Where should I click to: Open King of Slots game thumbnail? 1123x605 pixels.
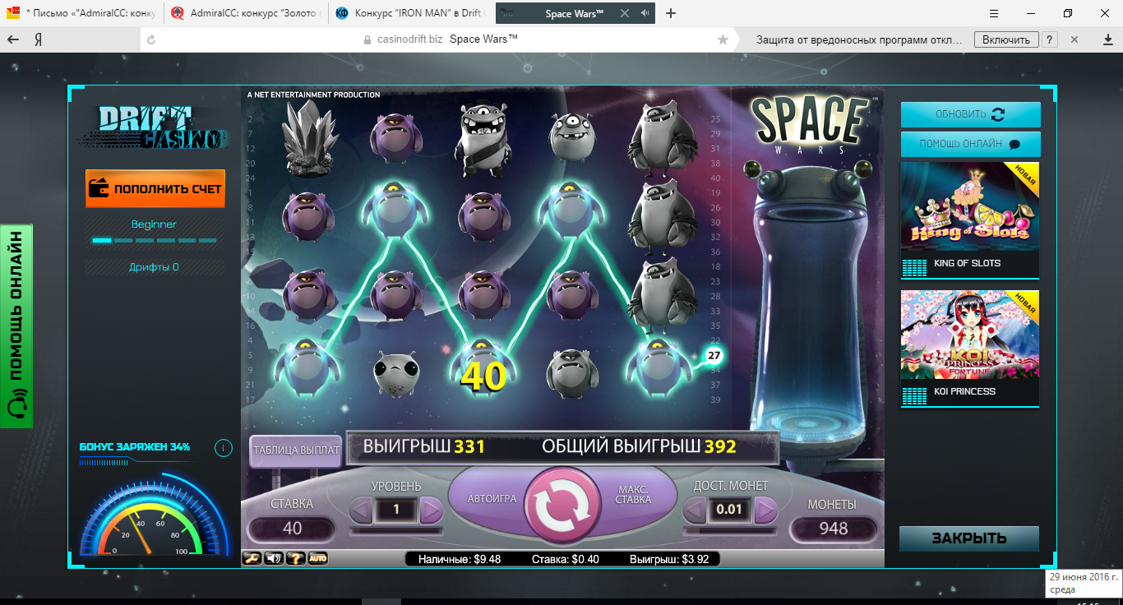(x=970, y=219)
